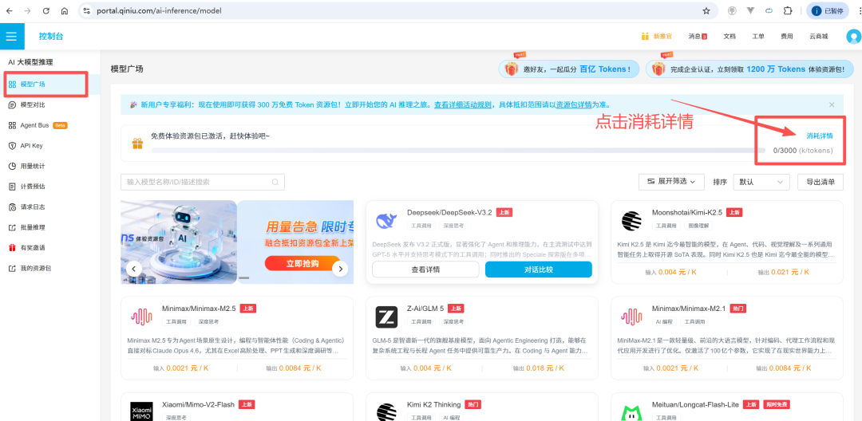Viewport: 862px width, 421px height.
Task: Open 我的资源包 resource package page
Action: [x=35, y=268]
